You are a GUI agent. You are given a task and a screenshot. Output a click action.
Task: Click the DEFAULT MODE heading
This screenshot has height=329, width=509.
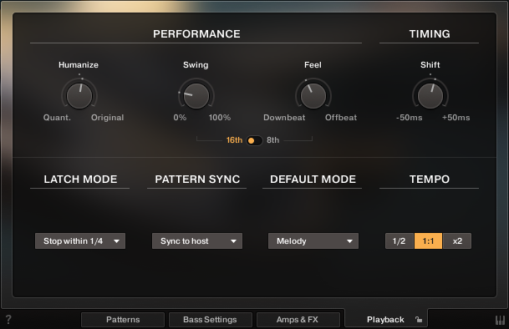pyautogui.click(x=313, y=179)
